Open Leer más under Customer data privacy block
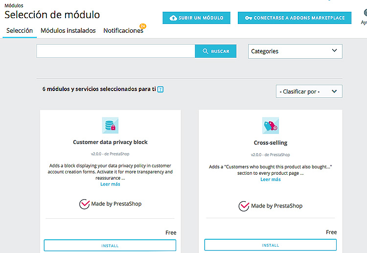The height and width of the screenshot is (253, 367). 110,184
